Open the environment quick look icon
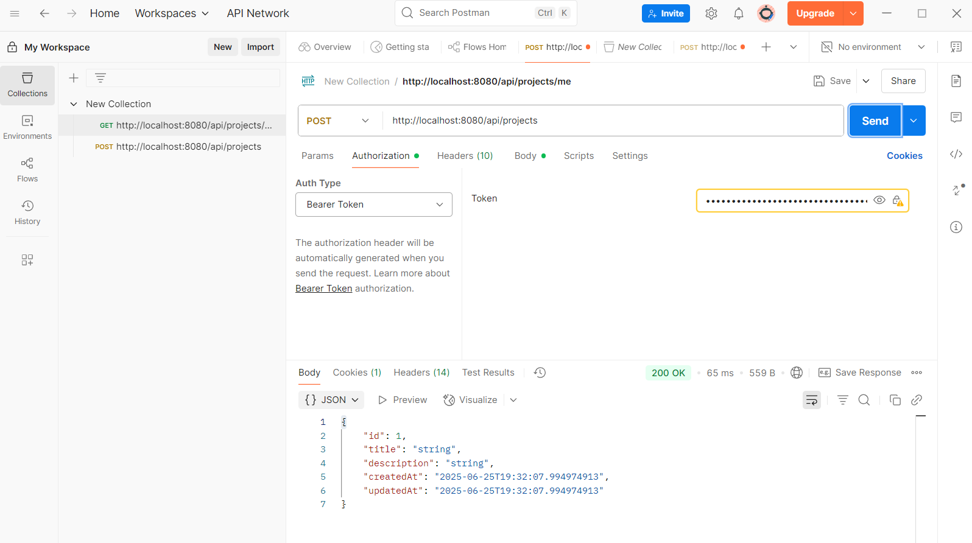The image size is (972, 543). click(x=956, y=47)
